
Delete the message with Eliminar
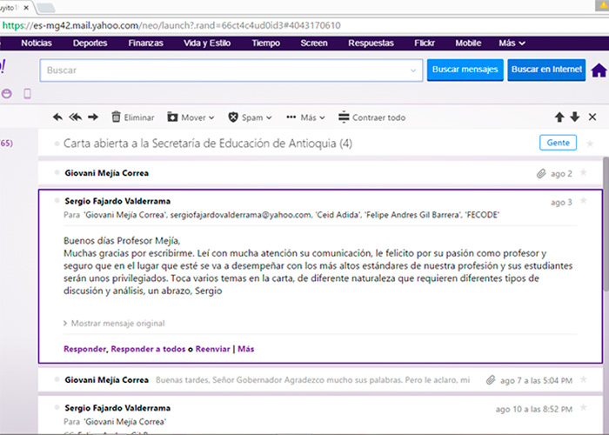click(x=131, y=117)
